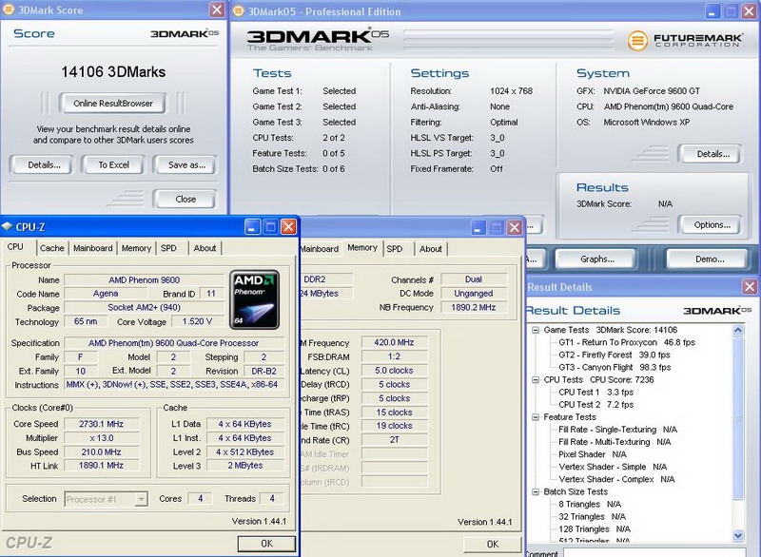761x557 pixels.
Task: Click OK in the front CPU-Z window
Action: (x=266, y=544)
